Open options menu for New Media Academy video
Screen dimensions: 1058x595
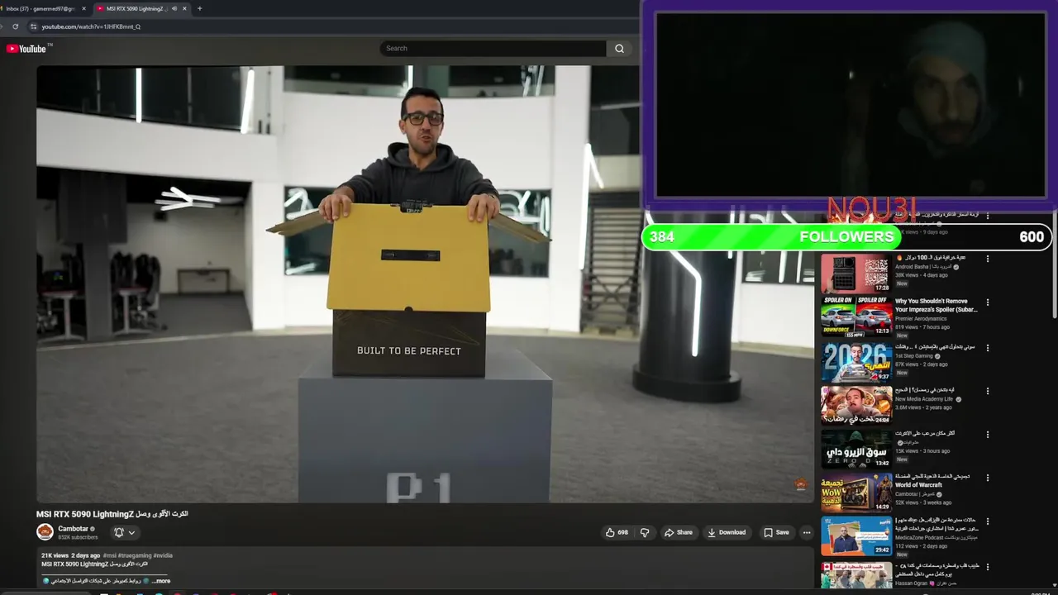[x=988, y=390]
